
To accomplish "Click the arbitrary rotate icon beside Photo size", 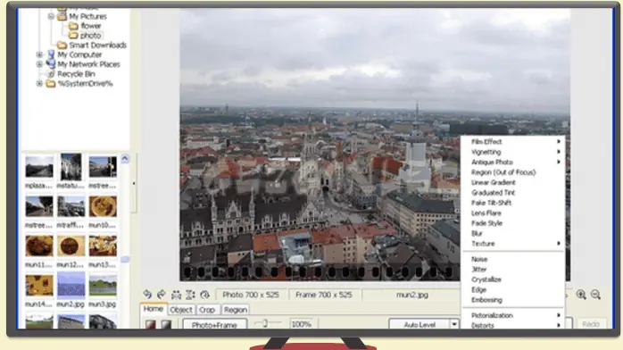I will [x=204, y=295].
